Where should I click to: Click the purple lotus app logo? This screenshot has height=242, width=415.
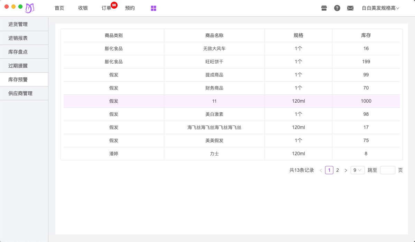pos(30,8)
